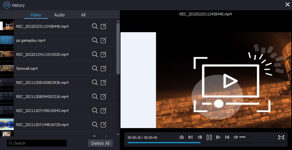Image resolution: width=292 pixels, height=150 pixels.
Task: Click the video preview area
Action: click(x=206, y=80)
